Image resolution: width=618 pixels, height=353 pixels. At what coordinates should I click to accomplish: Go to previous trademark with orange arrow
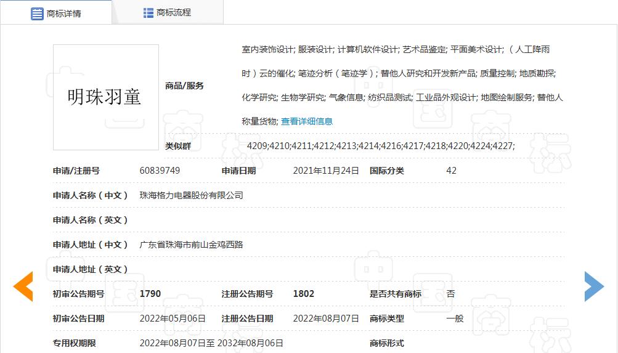[x=23, y=286]
